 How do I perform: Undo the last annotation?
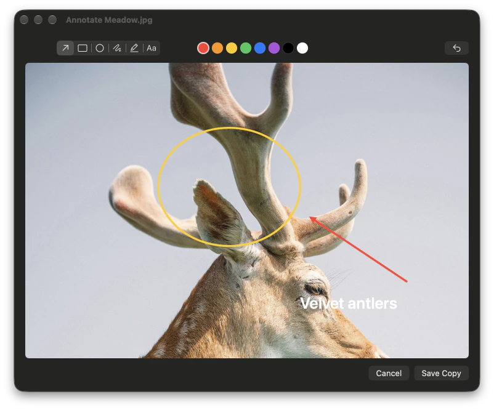pos(456,48)
